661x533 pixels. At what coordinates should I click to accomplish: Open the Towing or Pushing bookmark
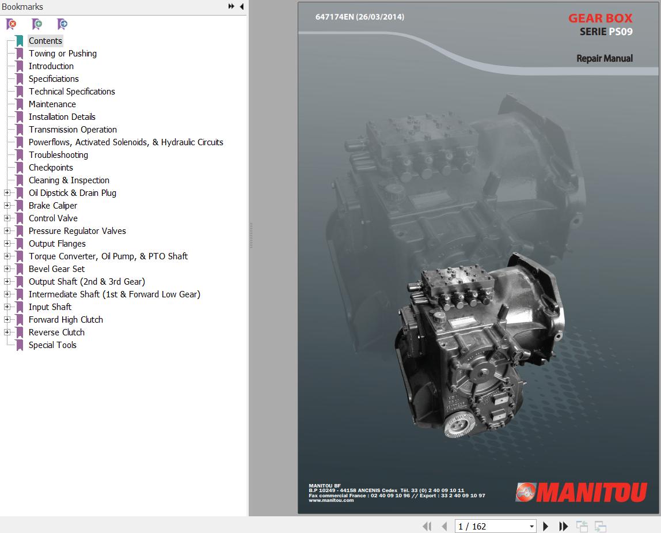(63, 54)
